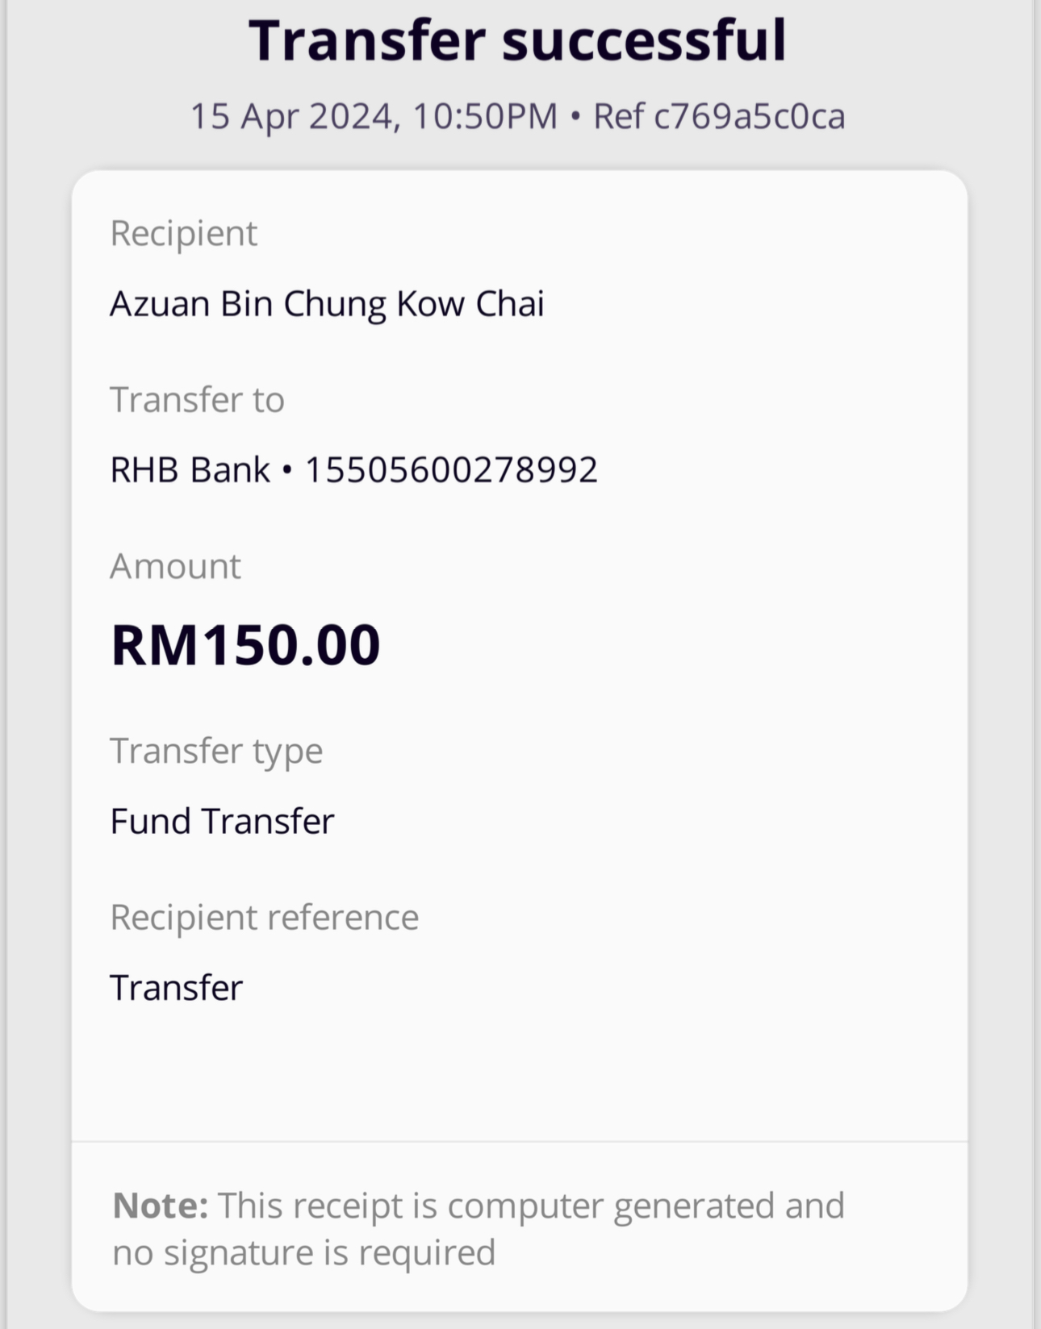Viewport: 1041px width, 1329px height.
Task: Click the RHB Bank name
Action: click(x=190, y=470)
